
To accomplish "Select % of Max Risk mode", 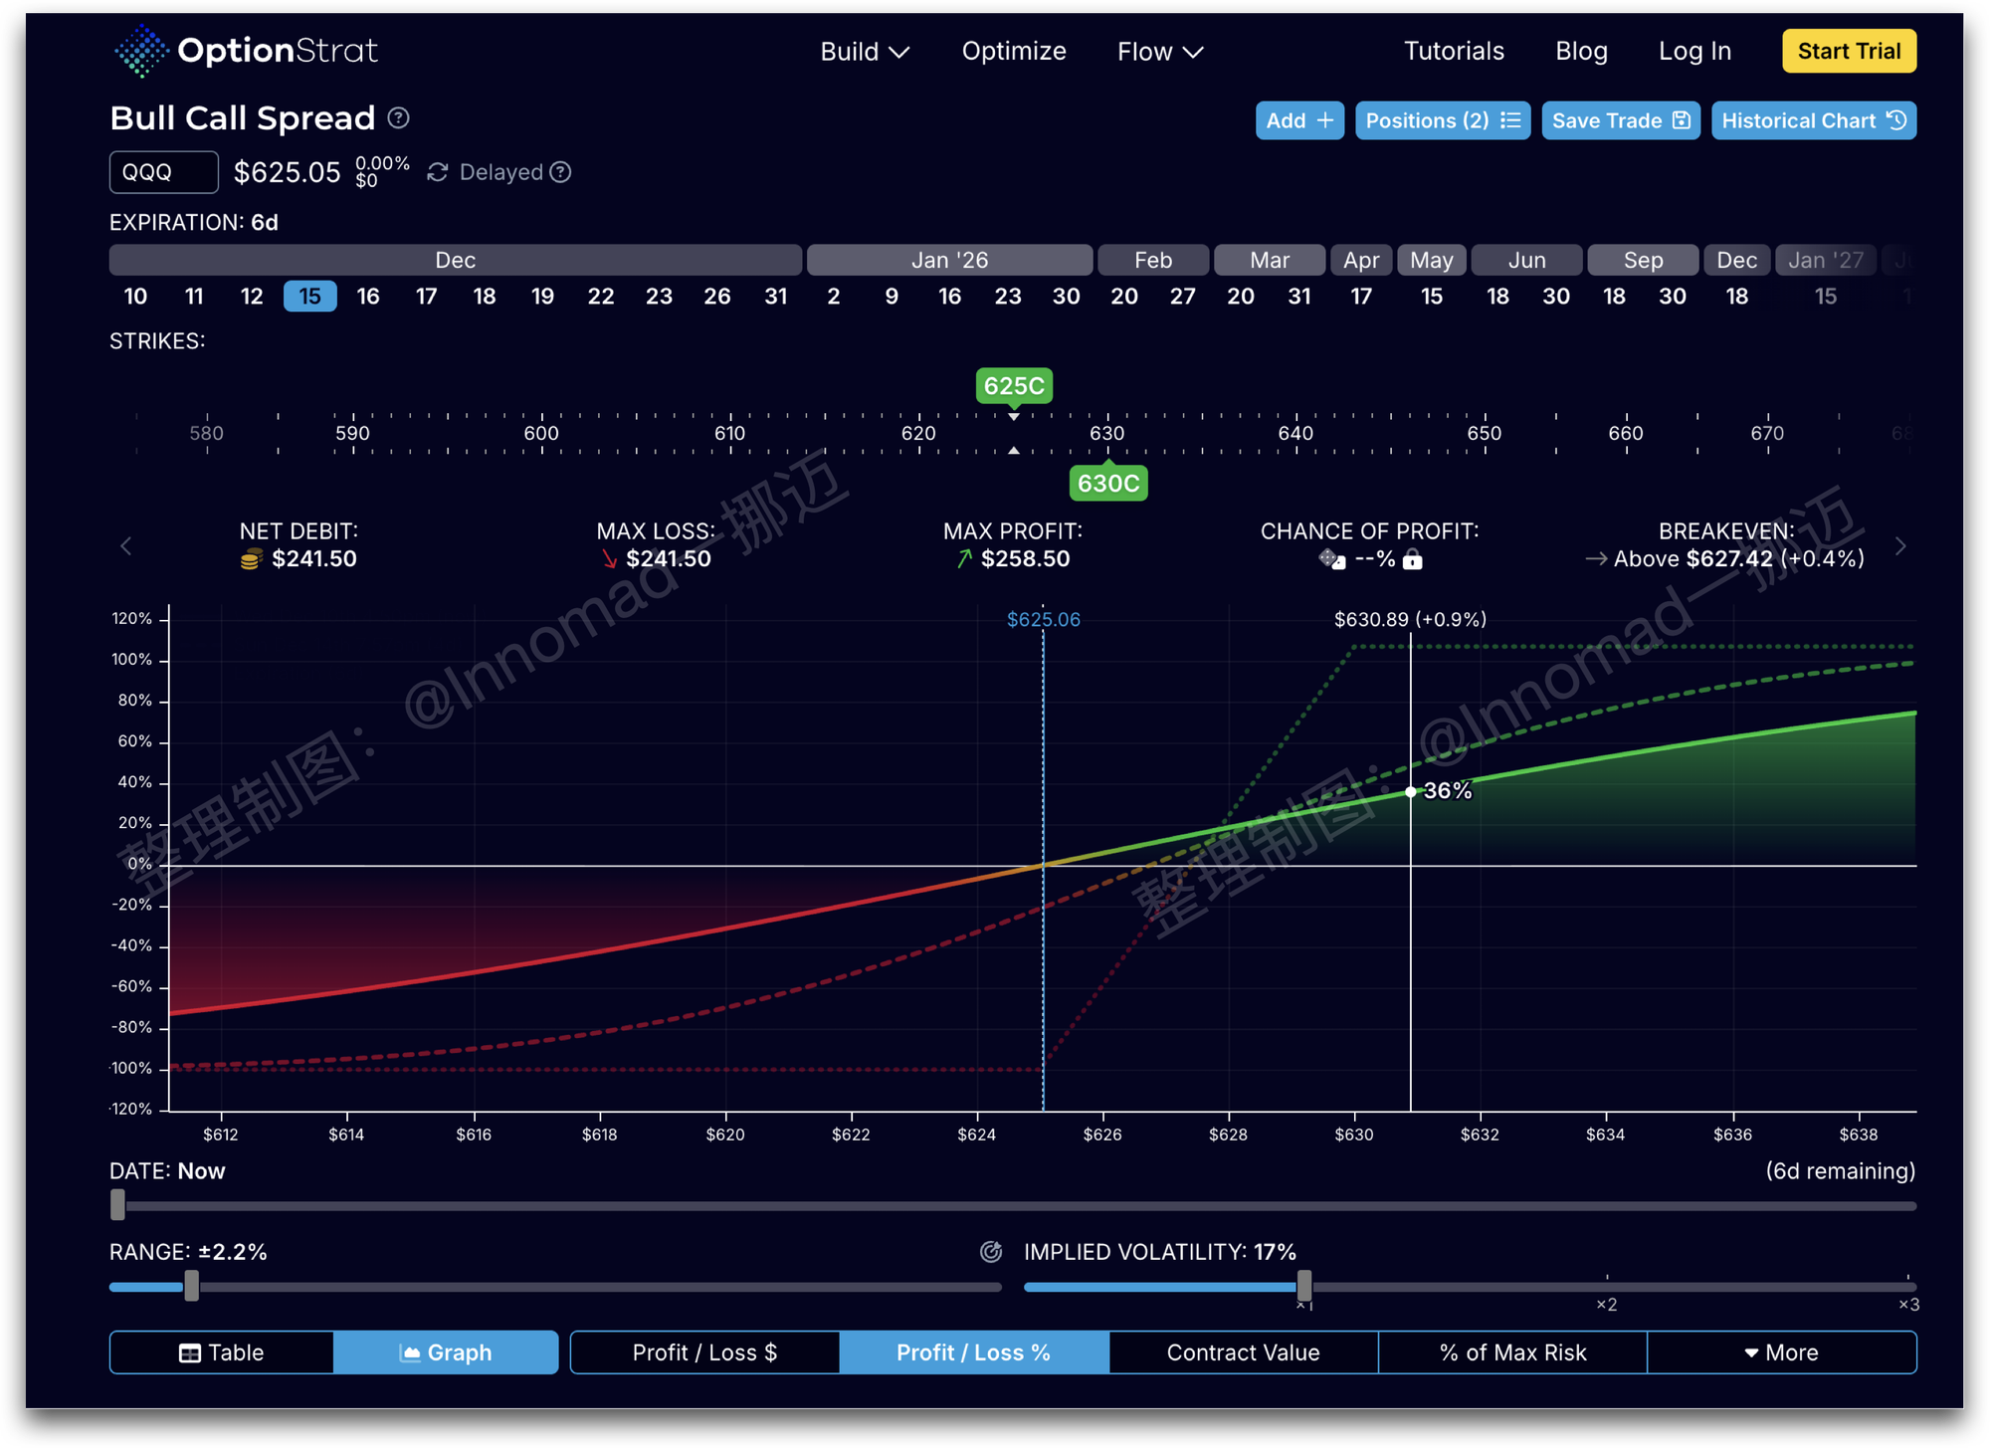I will [1512, 1352].
